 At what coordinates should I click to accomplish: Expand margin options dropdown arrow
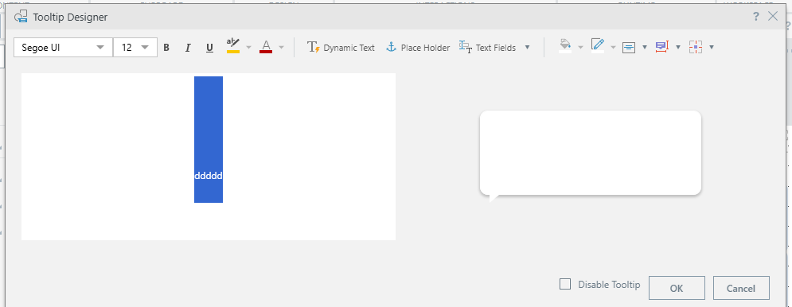point(712,48)
